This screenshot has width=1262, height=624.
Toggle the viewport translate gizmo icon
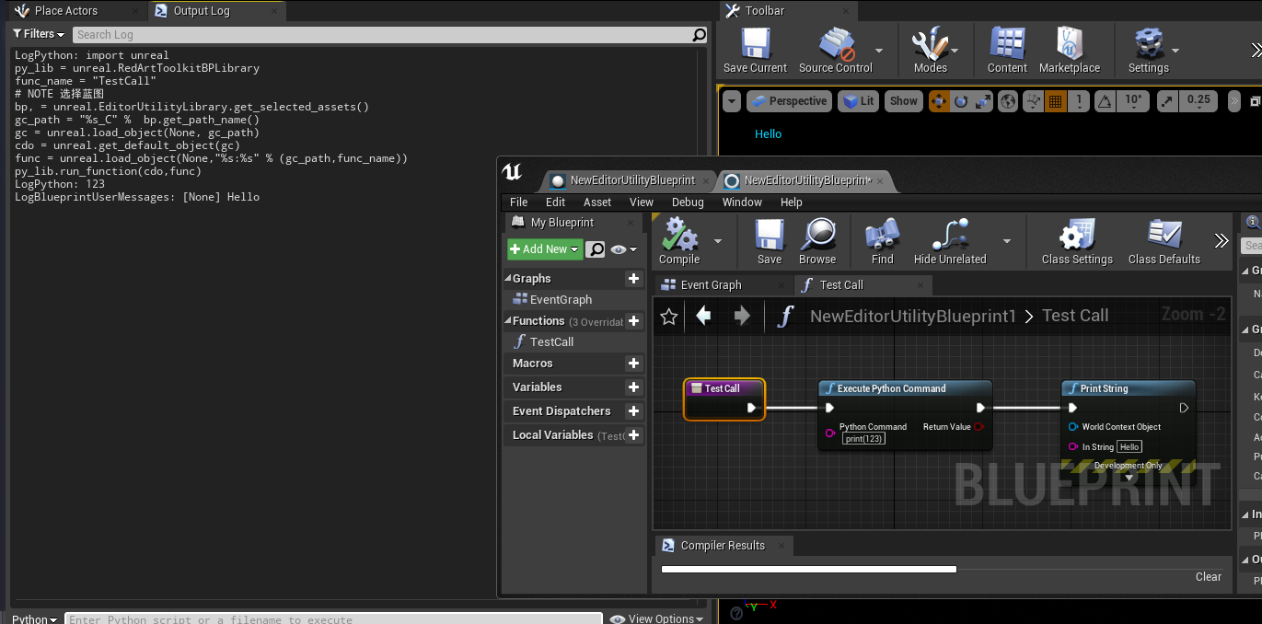939,101
